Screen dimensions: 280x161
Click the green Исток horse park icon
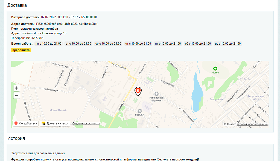215,69
